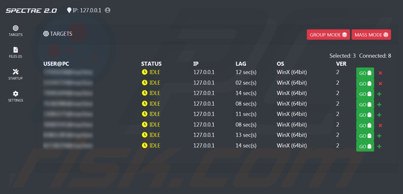Click the user account icon beside IP
Image resolution: width=403 pixels, height=194 pixels.
[108, 10]
